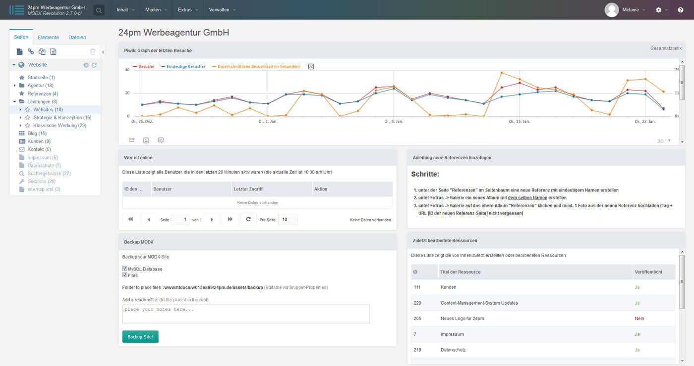This screenshot has width=694, height=366.
Task: Create a new weblink icon
Action: [x=31, y=51]
